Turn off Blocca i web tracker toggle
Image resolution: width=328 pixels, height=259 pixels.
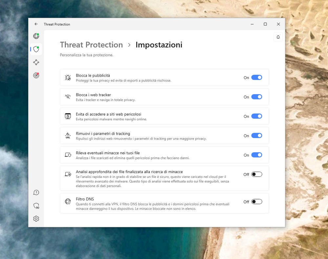pyautogui.click(x=257, y=97)
